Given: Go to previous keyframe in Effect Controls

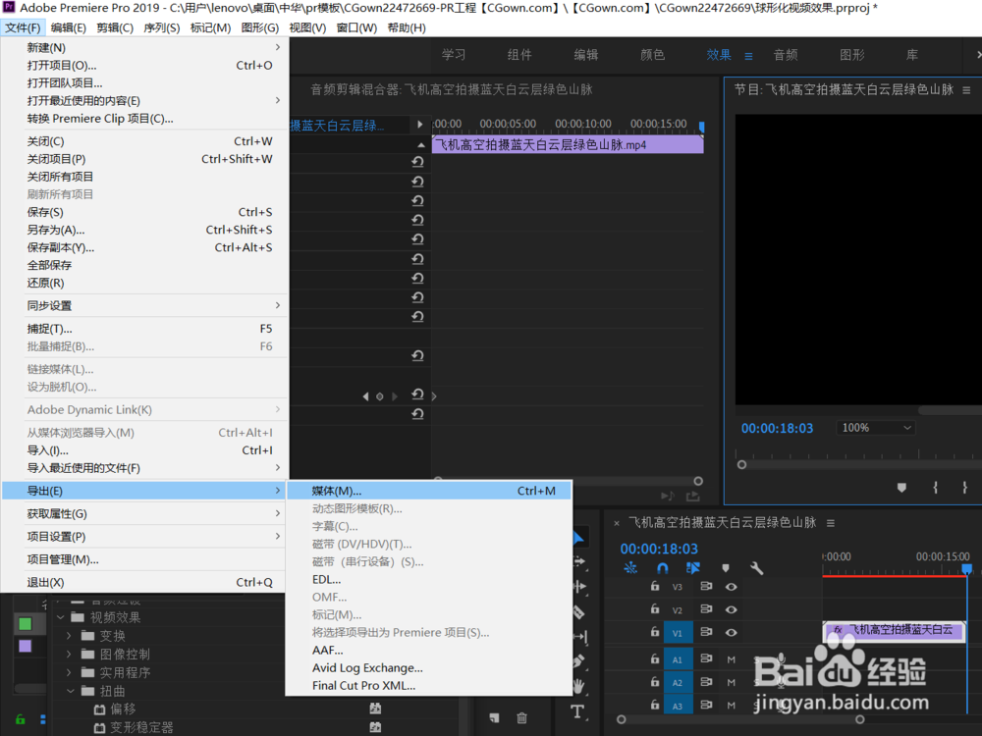Looking at the screenshot, I should point(365,396).
